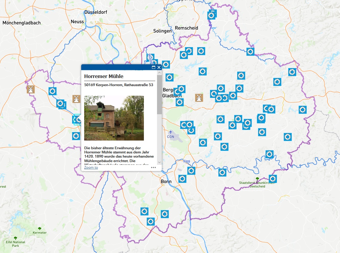Click the Neuss city label
This screenshot has width=340, height=253.
click(x=77, y=22)
